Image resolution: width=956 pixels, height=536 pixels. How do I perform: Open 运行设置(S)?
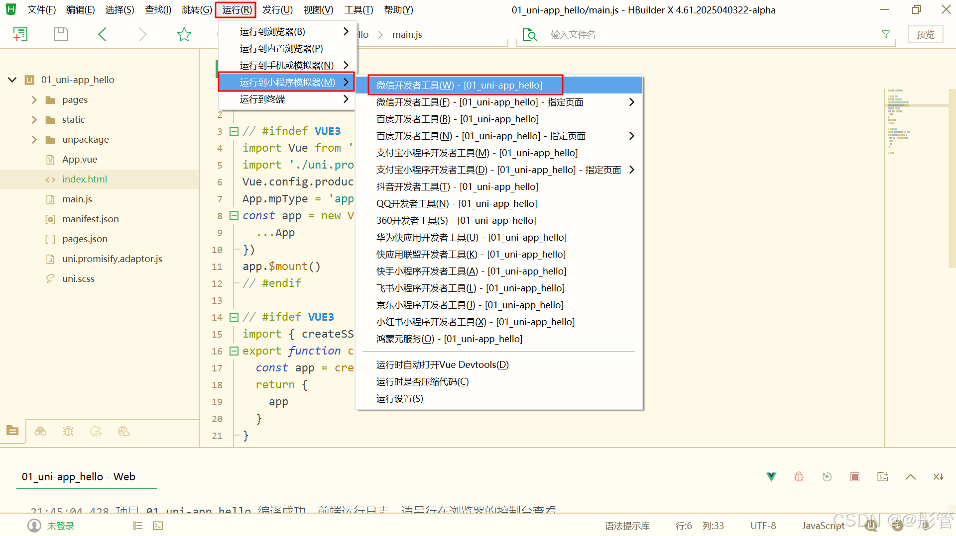pyautogui.click(x=499, y=398)
